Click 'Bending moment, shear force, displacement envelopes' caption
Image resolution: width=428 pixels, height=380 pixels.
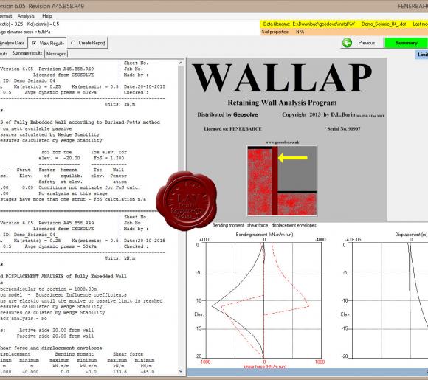point(264,225)
